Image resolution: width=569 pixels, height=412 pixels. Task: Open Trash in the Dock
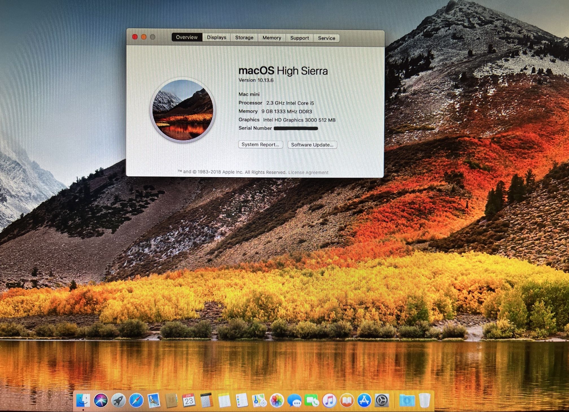tap(424, 400)
